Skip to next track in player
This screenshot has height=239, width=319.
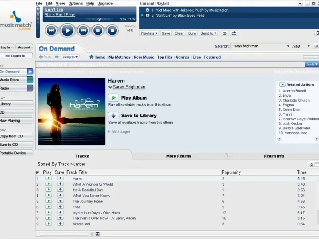click(83, 31)
